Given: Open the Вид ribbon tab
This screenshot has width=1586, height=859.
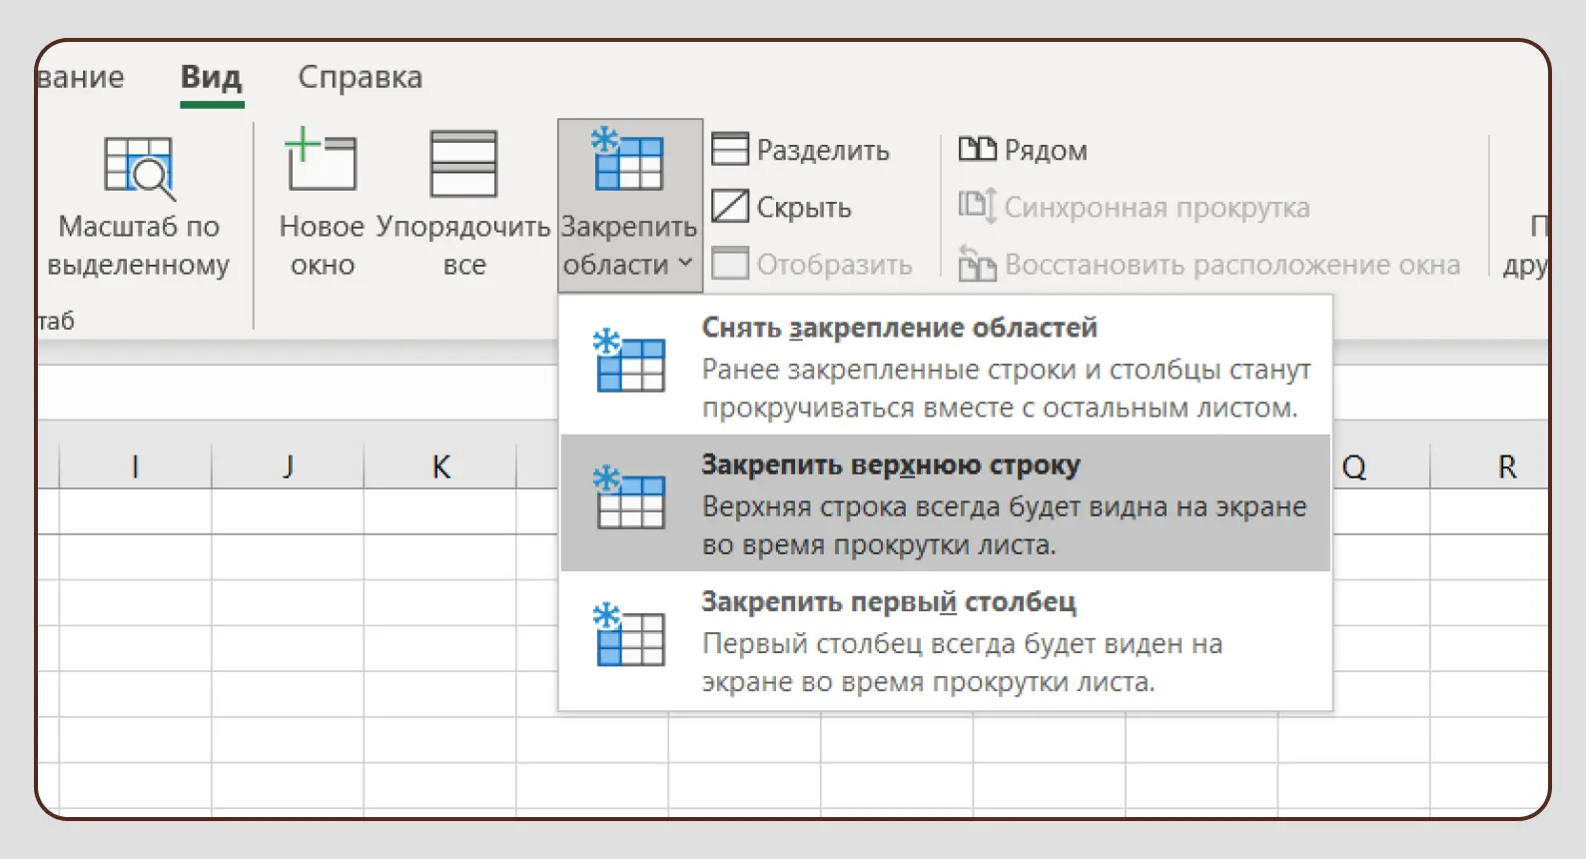Looking at the screenshot, I should coord(211,77).
